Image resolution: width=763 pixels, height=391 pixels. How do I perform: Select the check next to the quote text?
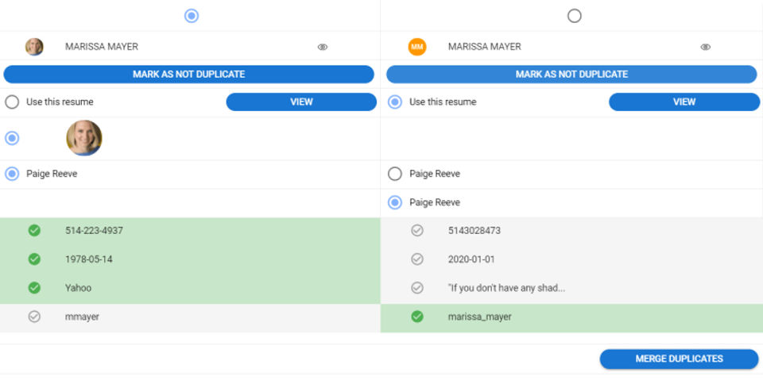[417, 288]
